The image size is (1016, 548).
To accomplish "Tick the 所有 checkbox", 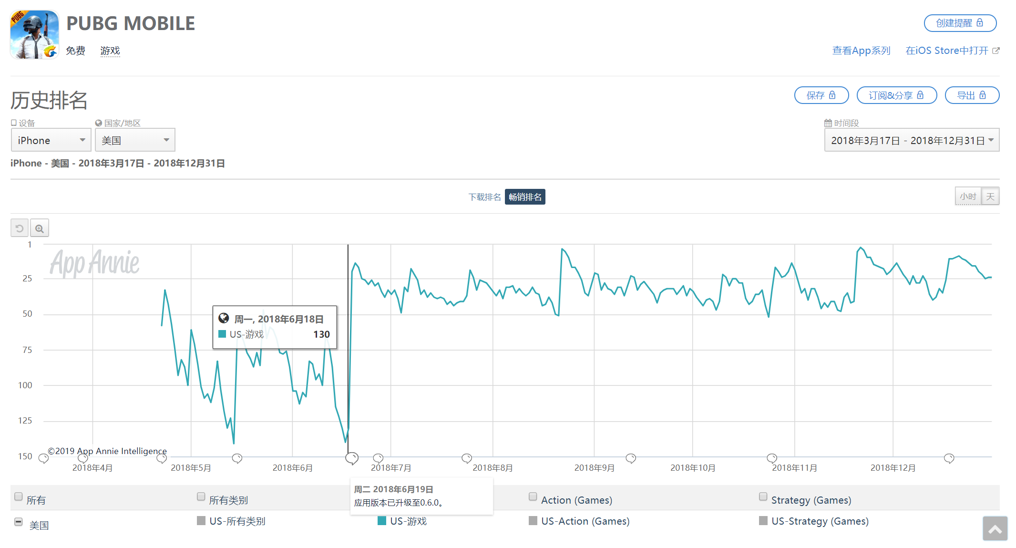I will pos(19,496).
